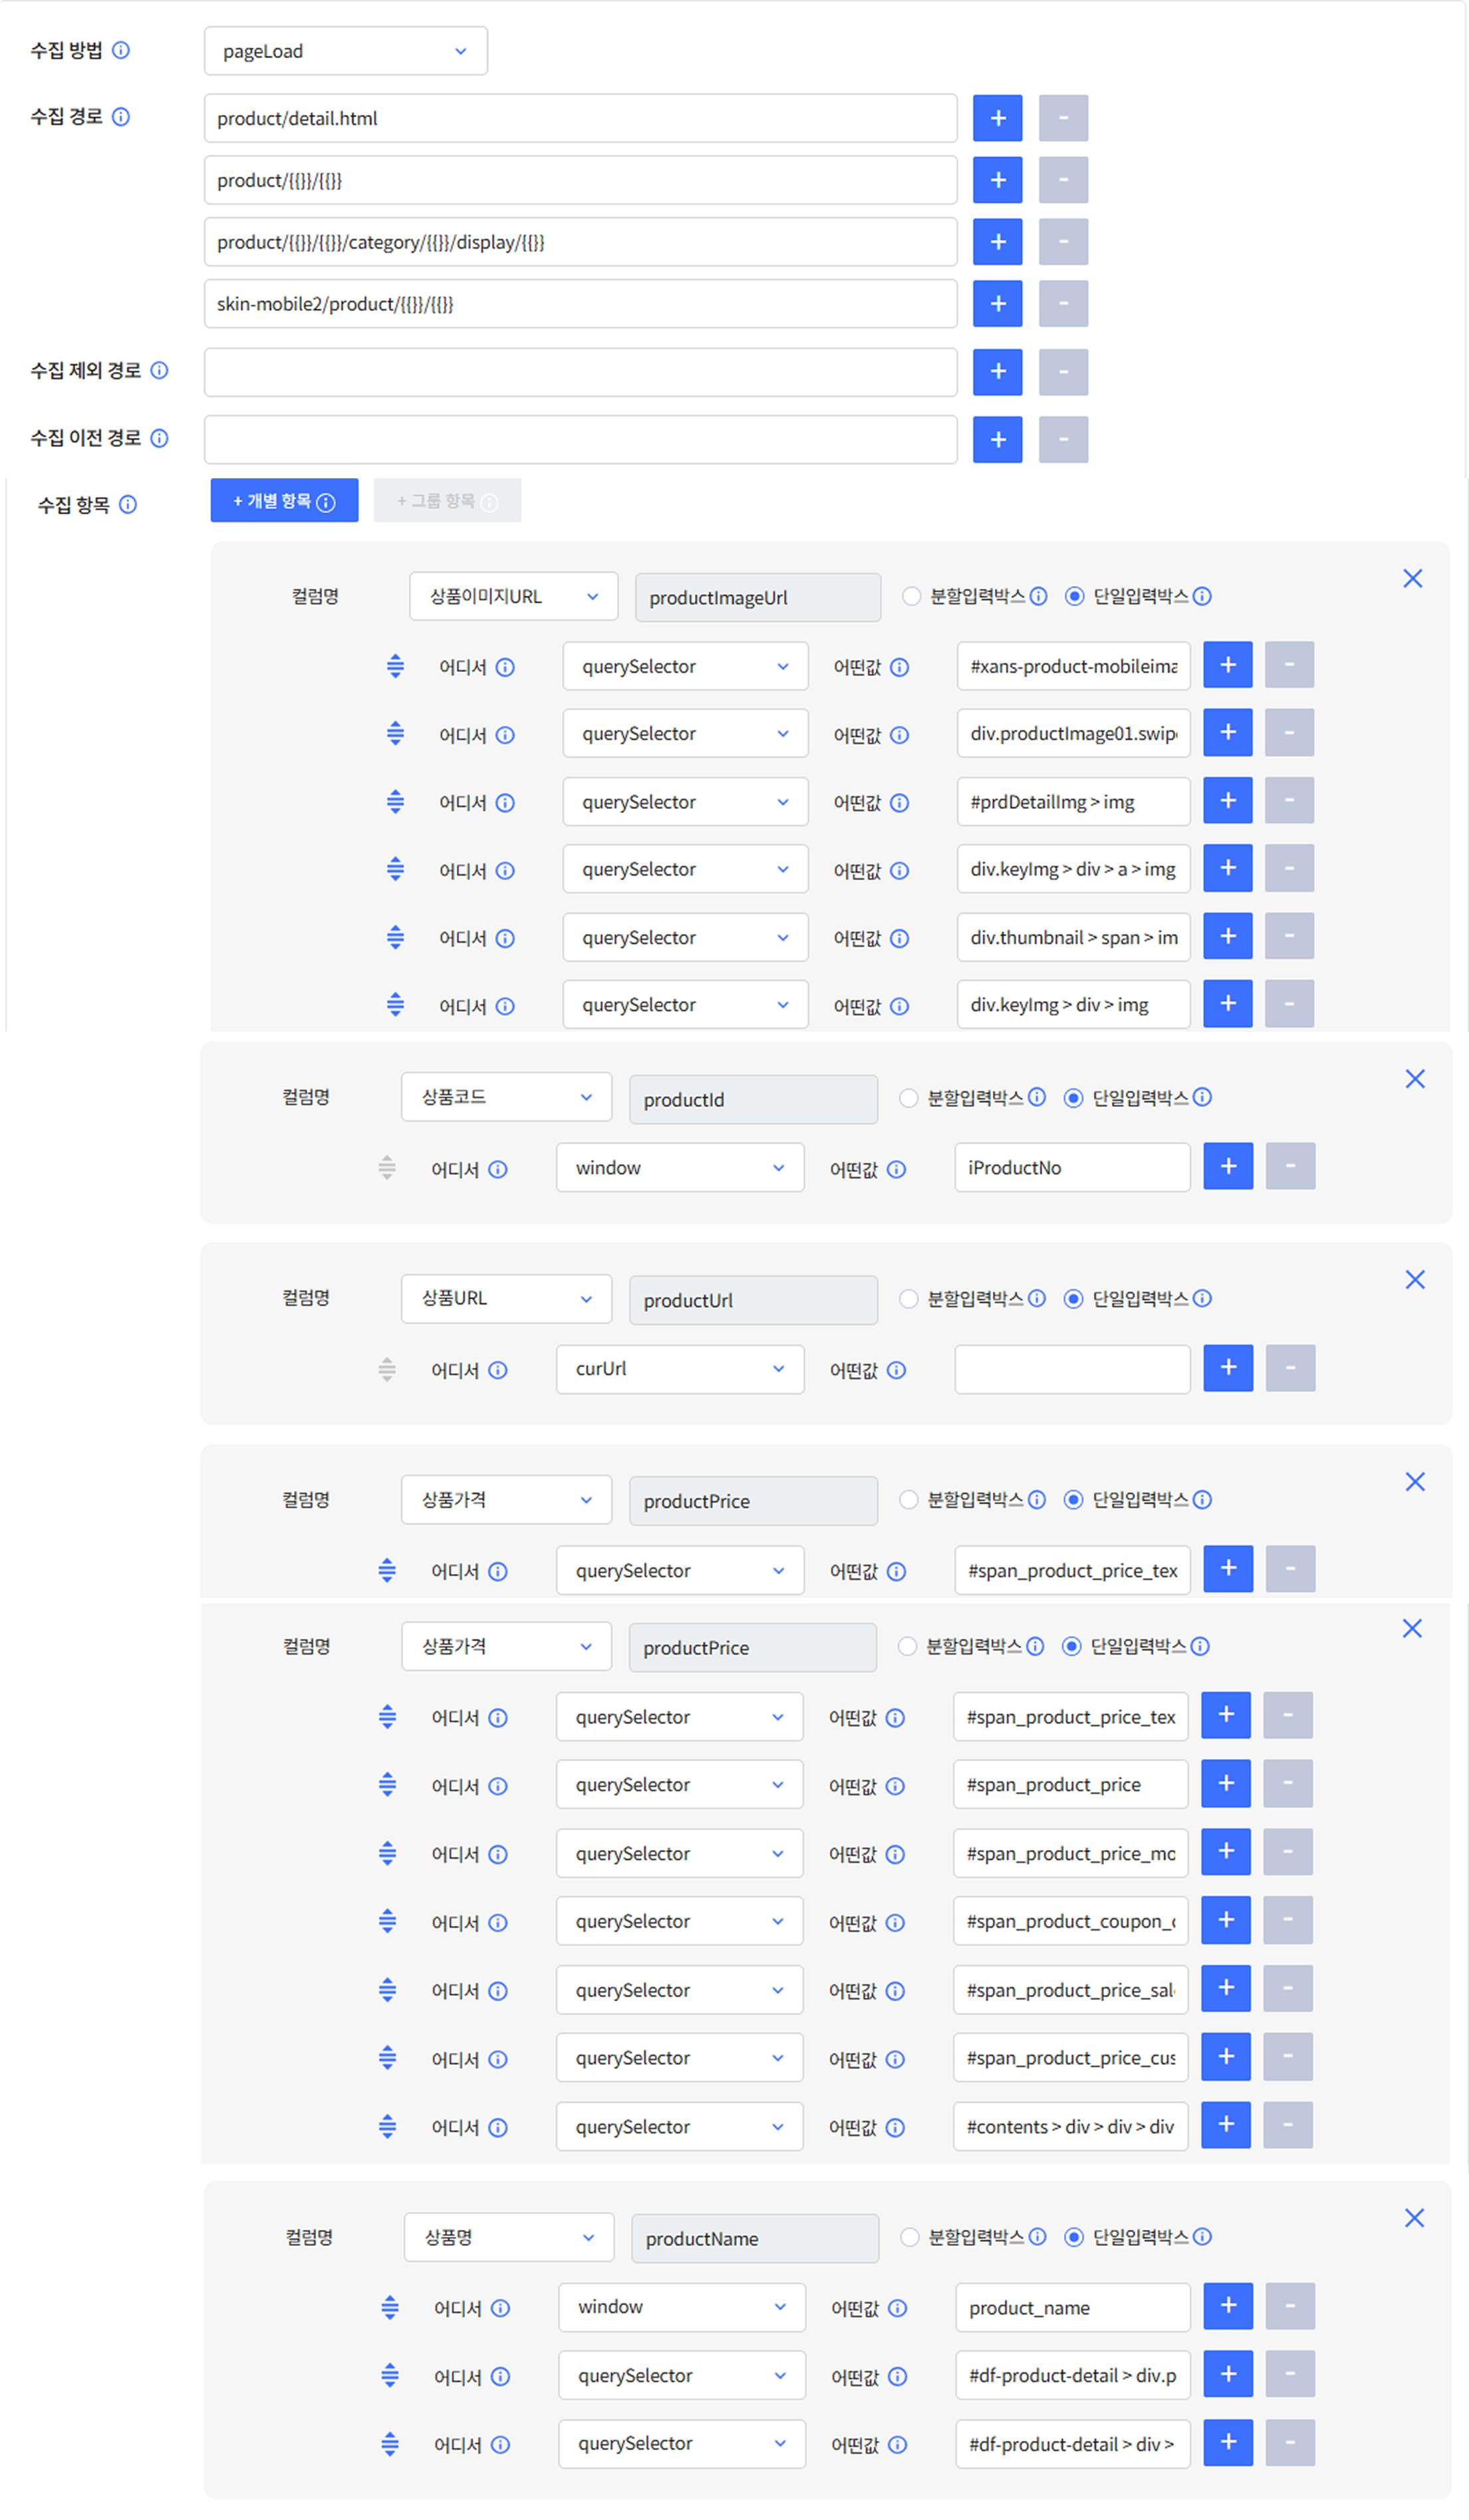
Task: Focus the product/detail.html path field
Action: pos(581,118)
